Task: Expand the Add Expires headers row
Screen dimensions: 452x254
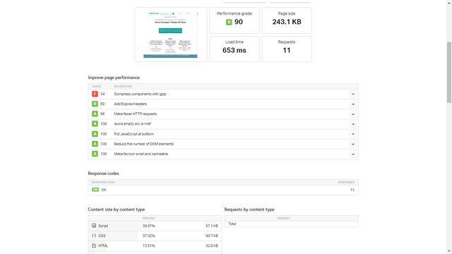Action: tap(353, 104)
